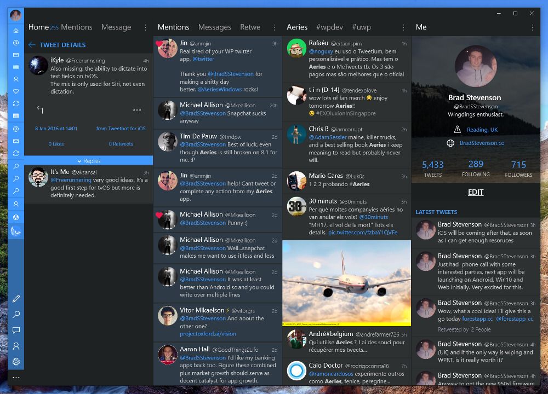
Task: Open mentions using the @ sidebar icon
Action: pos(16,42)
